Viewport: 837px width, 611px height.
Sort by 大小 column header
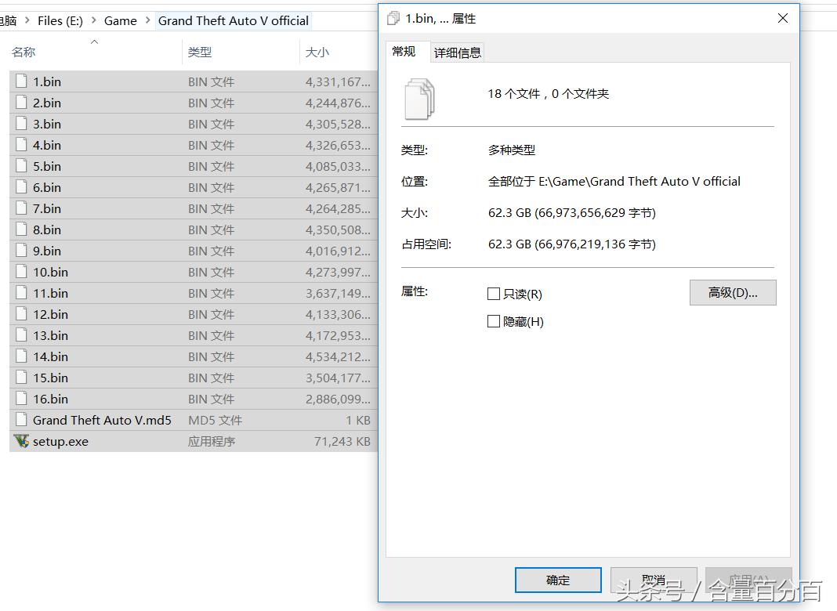(x=317, y=52)
